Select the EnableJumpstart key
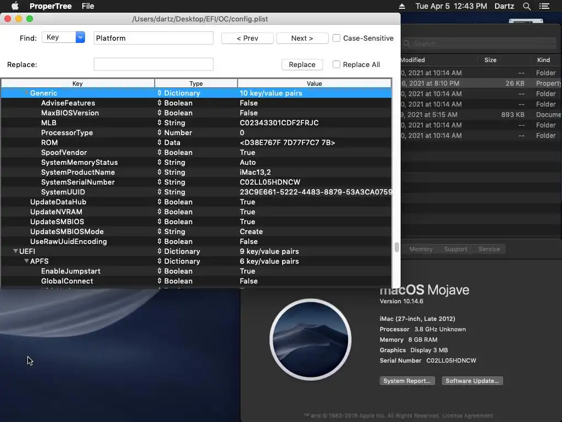This screenshot has width=562, height=422. click(x=71, y=271)
